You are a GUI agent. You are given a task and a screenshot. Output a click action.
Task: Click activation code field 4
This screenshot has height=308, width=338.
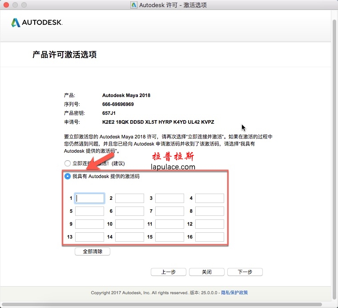(x=209, y=198)
